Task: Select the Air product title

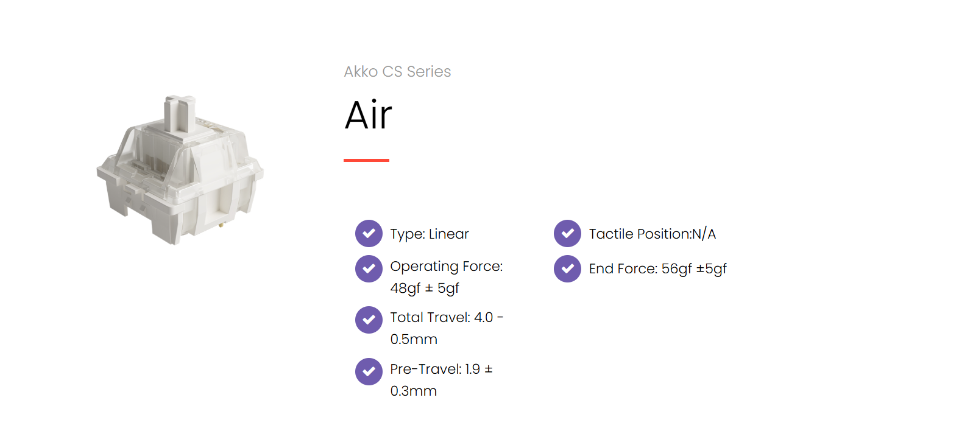Action: click(369, 115)
